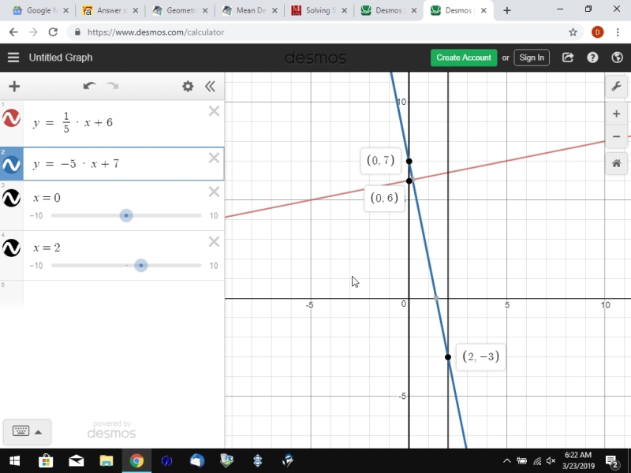Zoom out on the graph
Screen dimensions: 631x473
click(x=616, y=136)
